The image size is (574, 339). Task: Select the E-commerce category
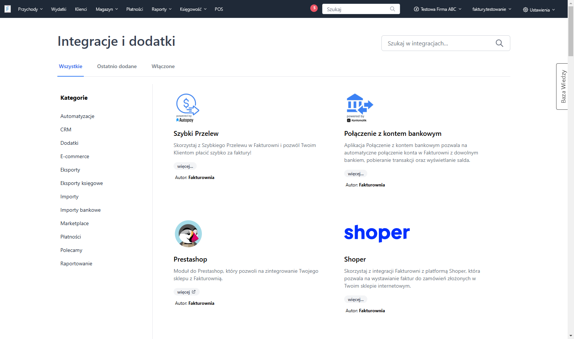(x=74, y=156)
